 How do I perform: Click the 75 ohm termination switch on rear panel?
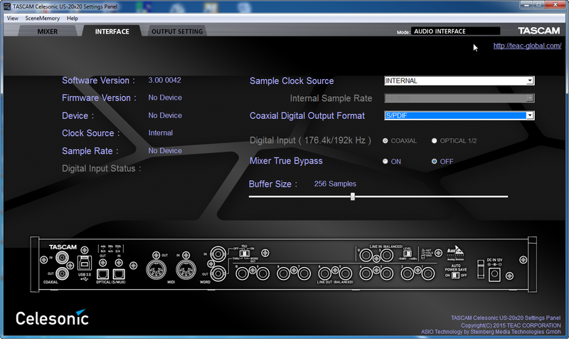point(244,253)
